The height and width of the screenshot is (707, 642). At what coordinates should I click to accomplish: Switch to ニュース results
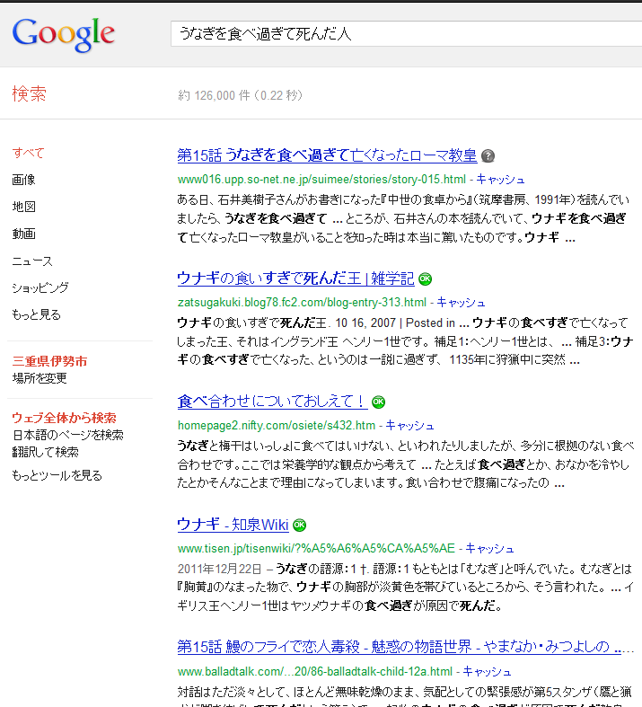[x=32, y=261]
